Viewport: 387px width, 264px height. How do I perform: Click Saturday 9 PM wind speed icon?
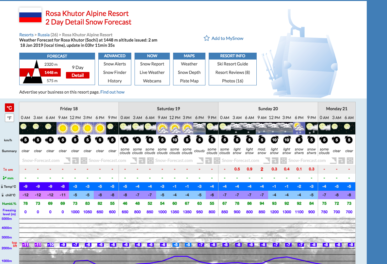tap(212, 140)
